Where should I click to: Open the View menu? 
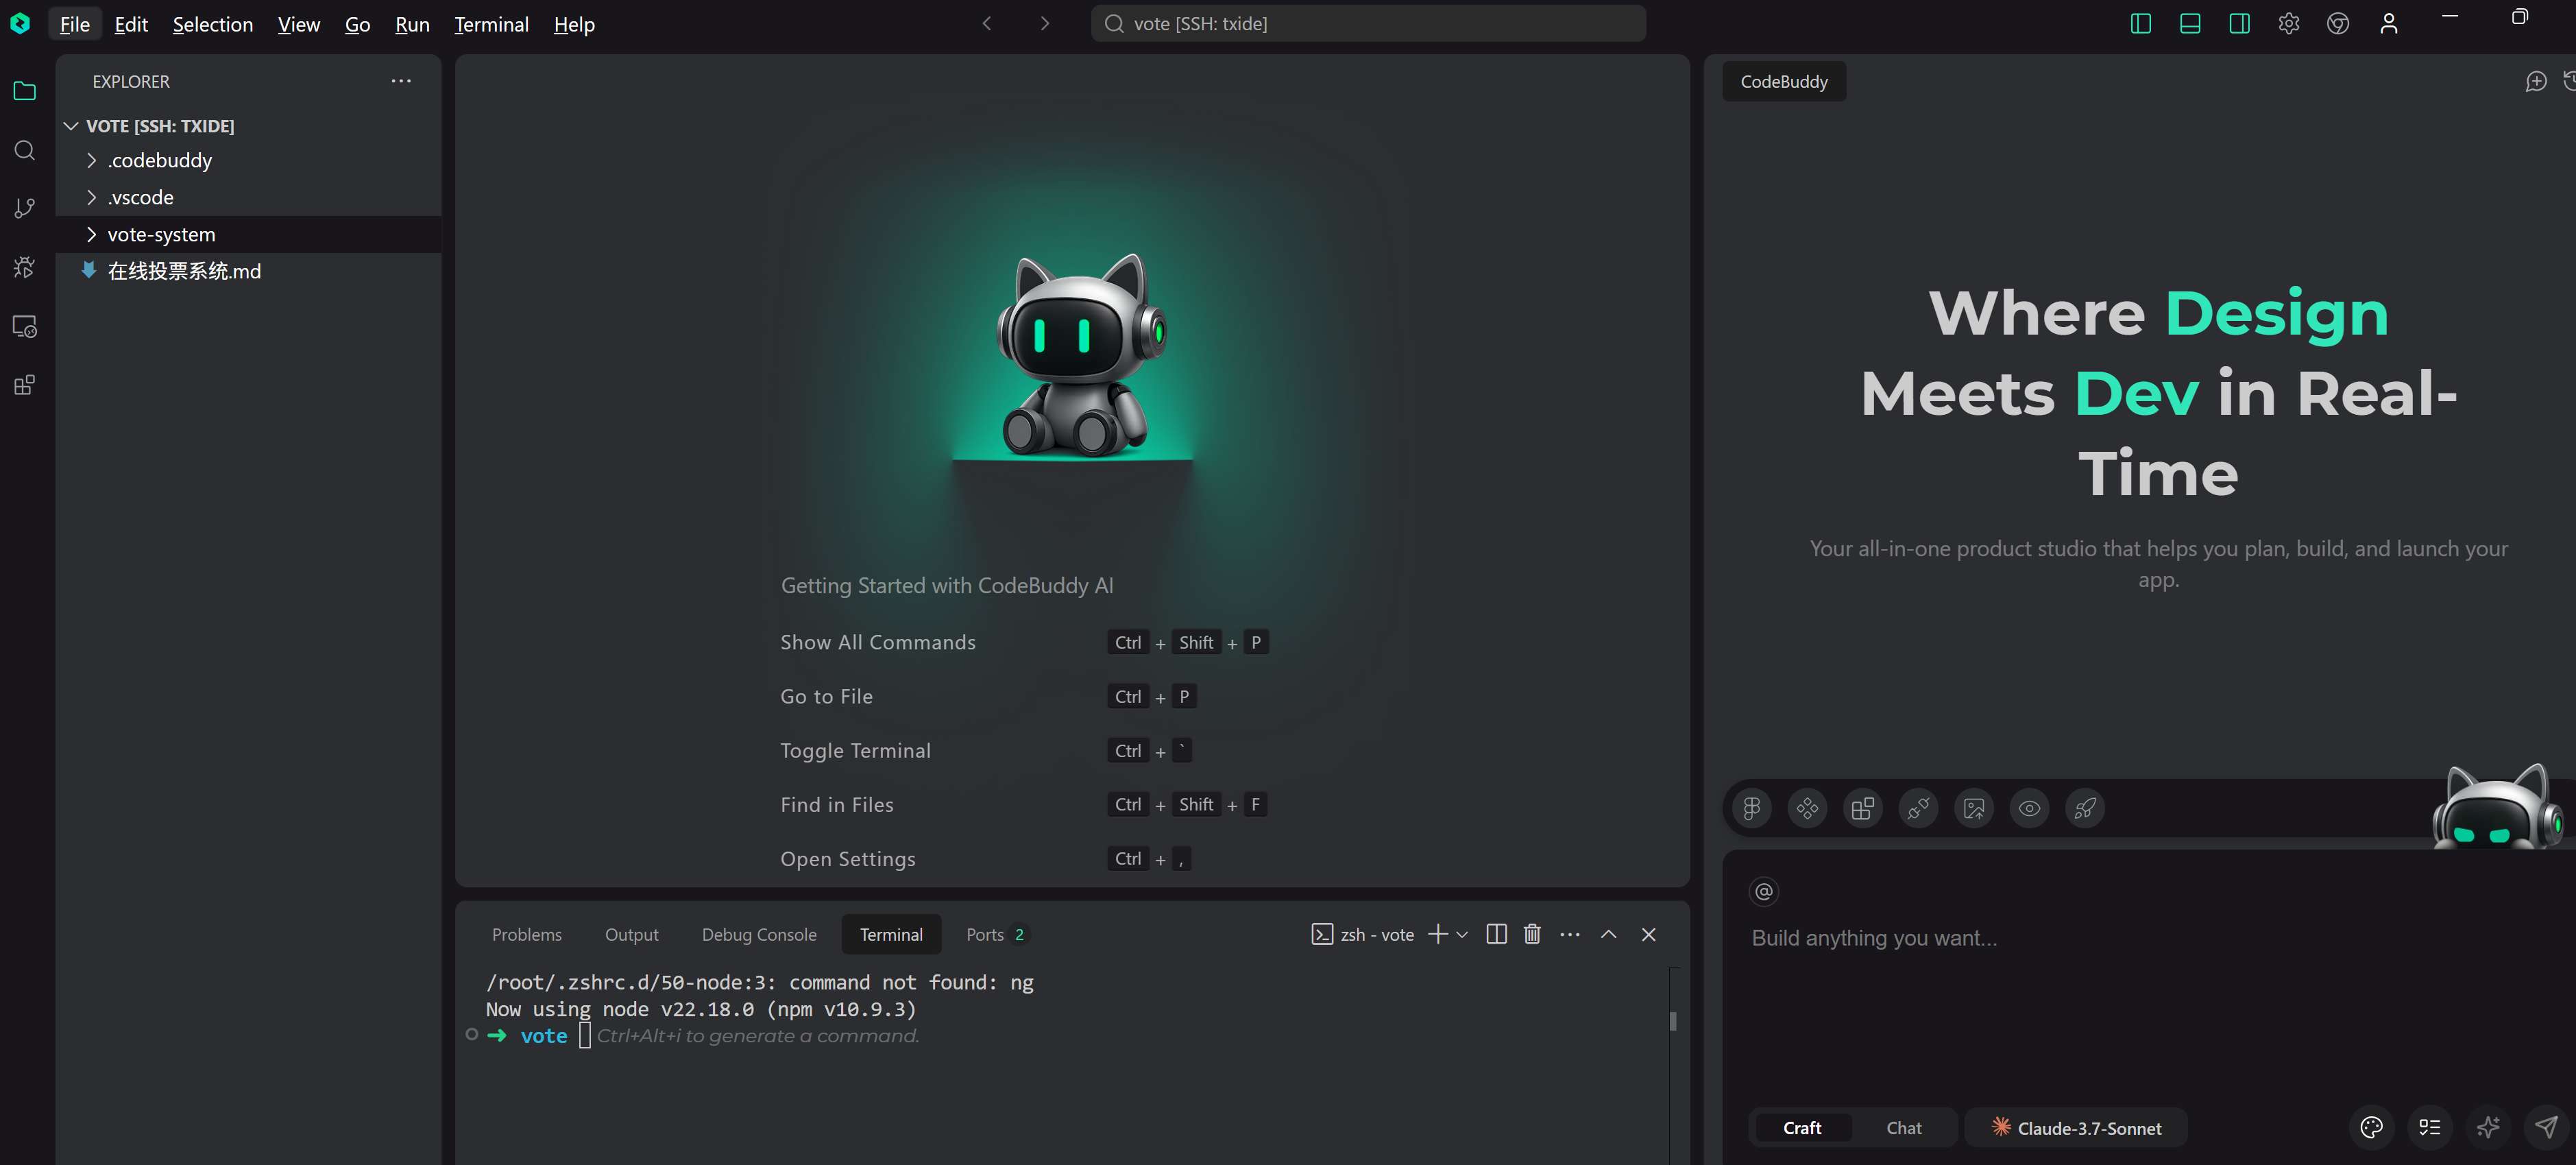coord(299,24)
